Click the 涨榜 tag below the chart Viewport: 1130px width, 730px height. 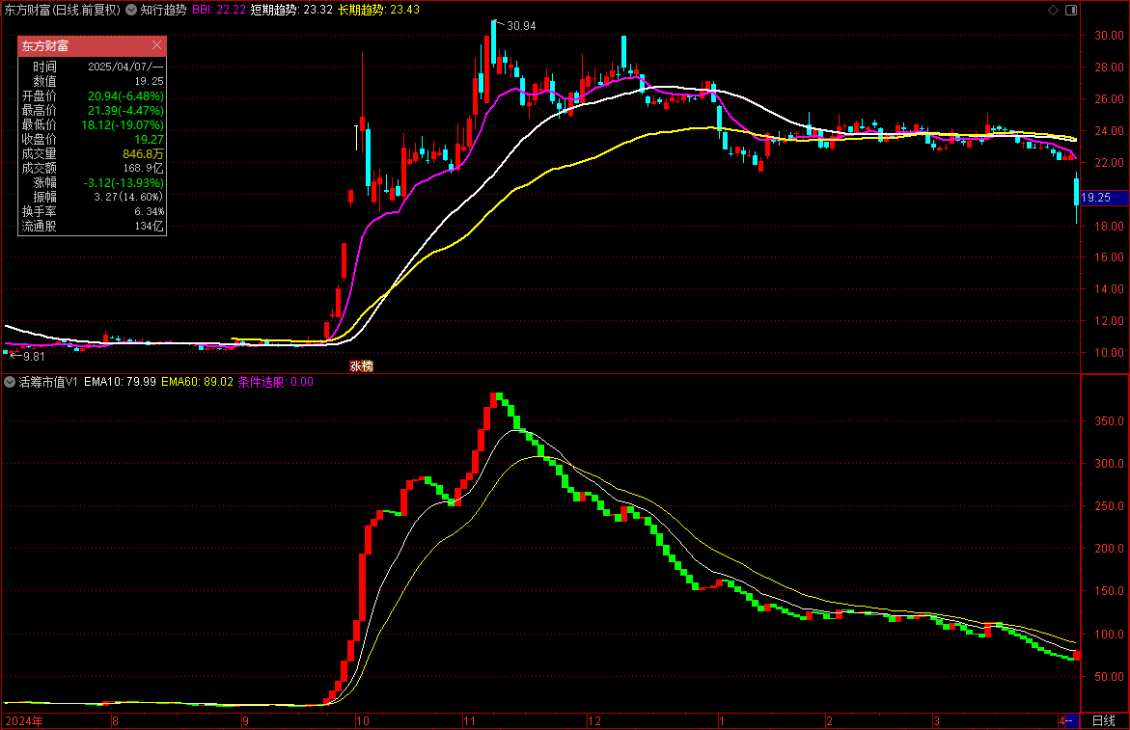[361, 366]
